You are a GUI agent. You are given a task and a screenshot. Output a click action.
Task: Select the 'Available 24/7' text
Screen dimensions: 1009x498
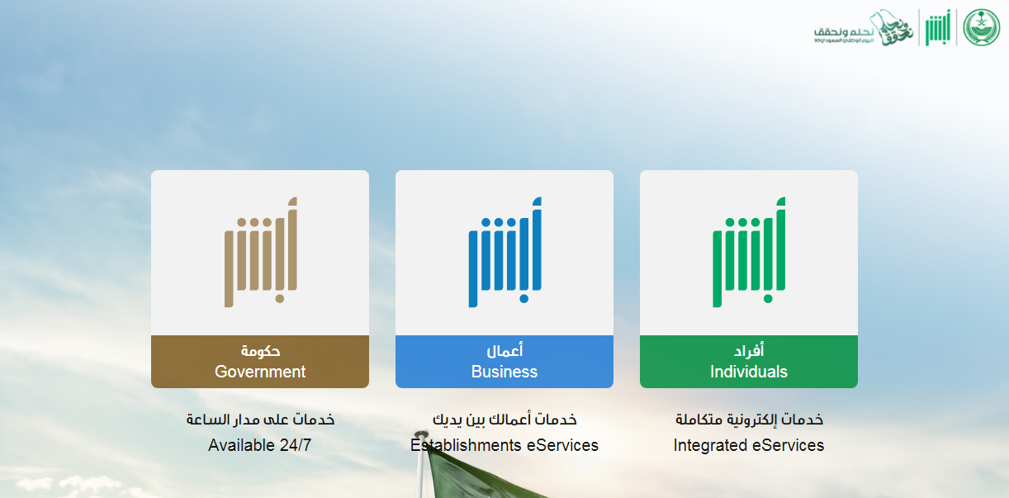pyautogui.click(x=260, y=445)
